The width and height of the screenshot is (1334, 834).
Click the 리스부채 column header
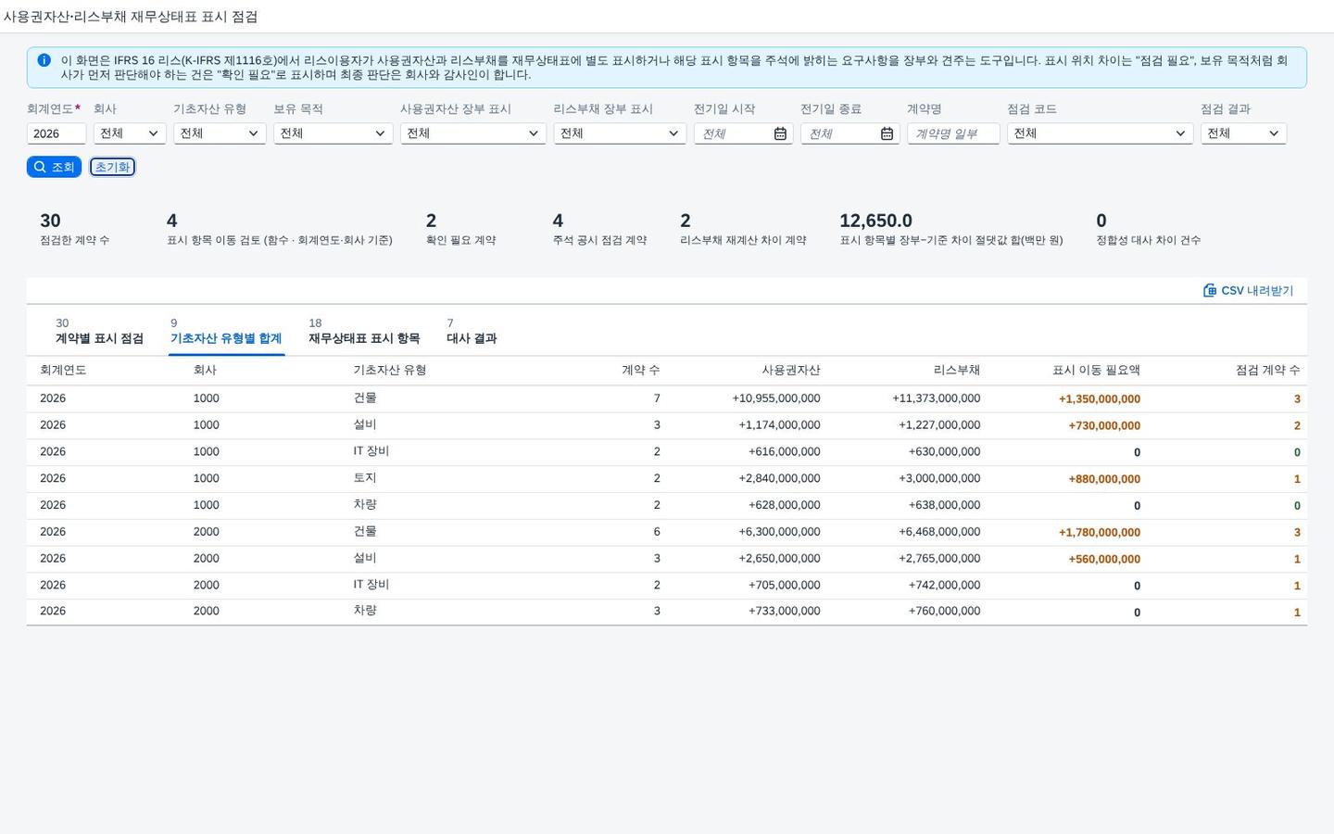point(957,371)
